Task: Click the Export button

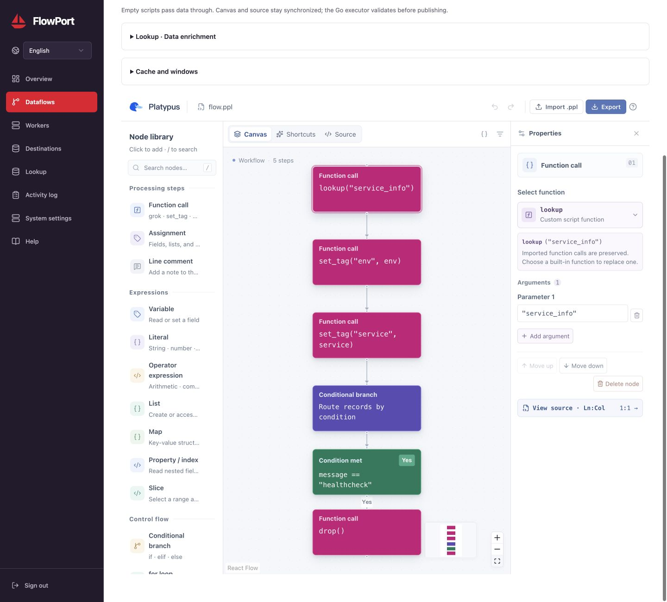Action: 606,107
